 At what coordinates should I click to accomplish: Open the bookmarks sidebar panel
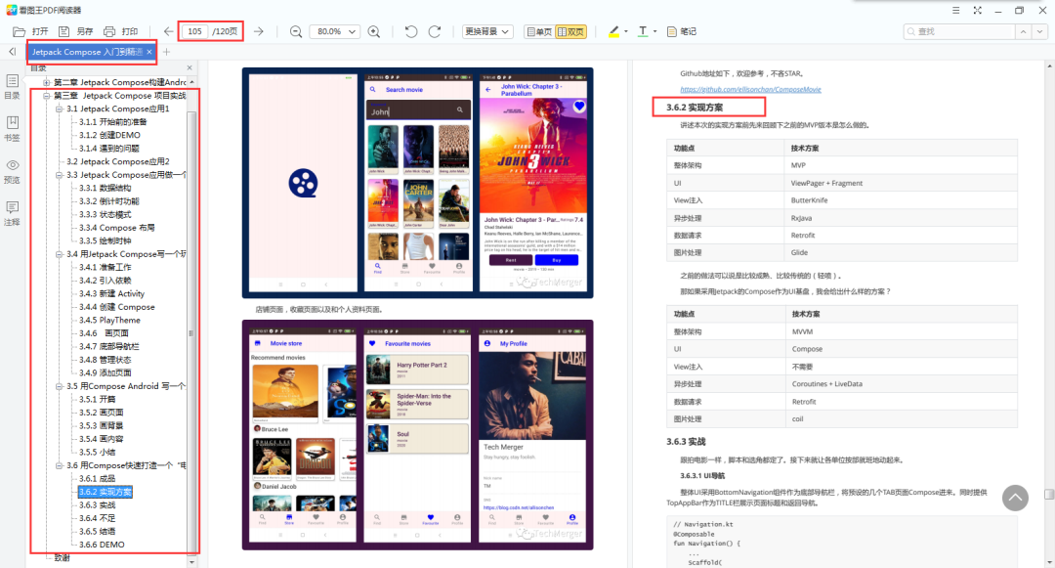[x=12, y=128]
